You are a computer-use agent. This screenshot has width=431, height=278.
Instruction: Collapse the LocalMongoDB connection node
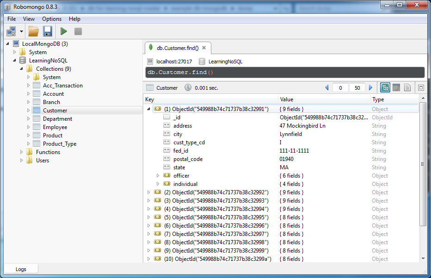tap(8, 44)
